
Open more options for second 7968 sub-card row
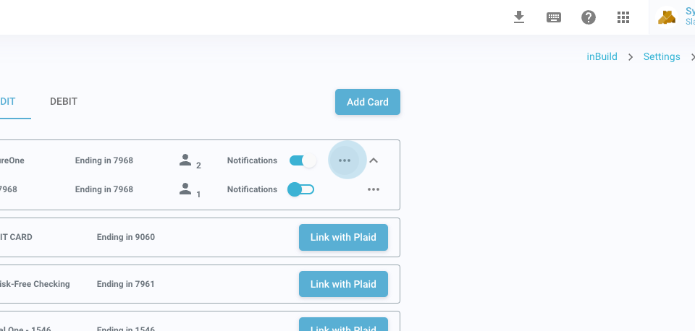tap(374, 189)
